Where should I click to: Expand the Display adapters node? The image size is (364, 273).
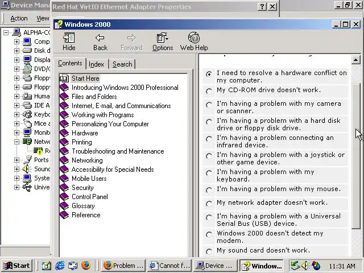click(x=16, y=60)
